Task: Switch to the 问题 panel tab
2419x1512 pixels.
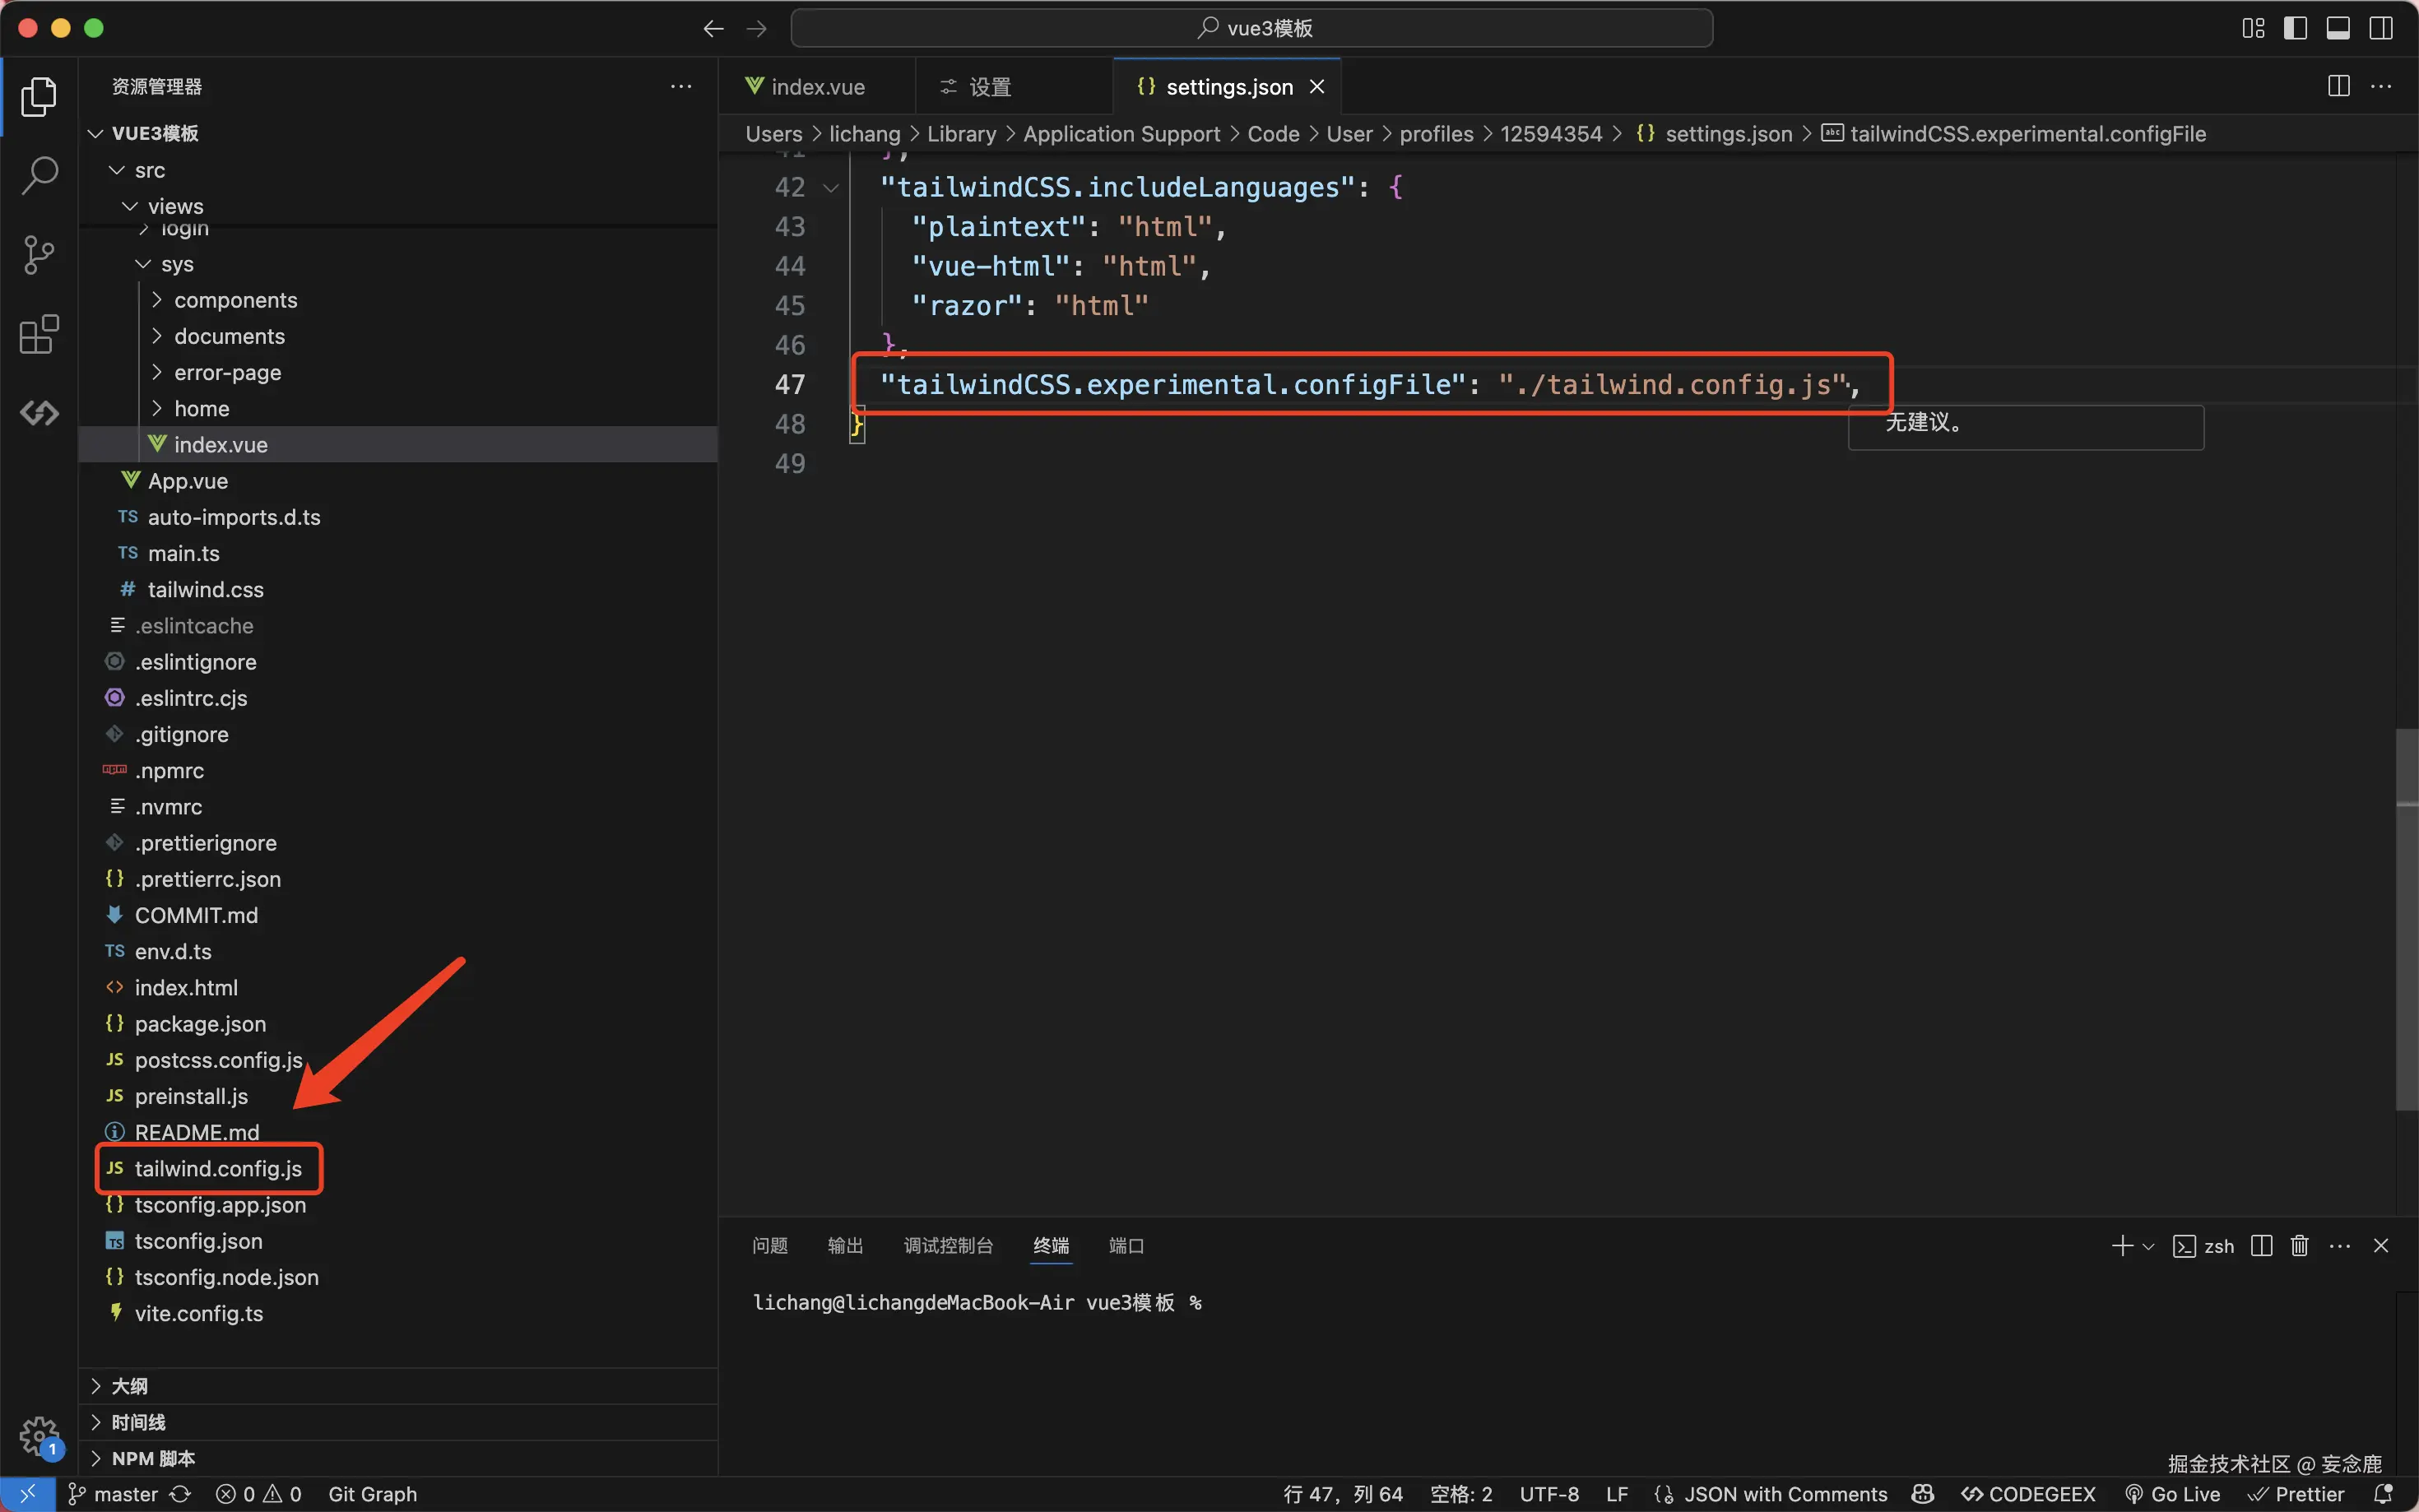Action: tap(769, 1245)
